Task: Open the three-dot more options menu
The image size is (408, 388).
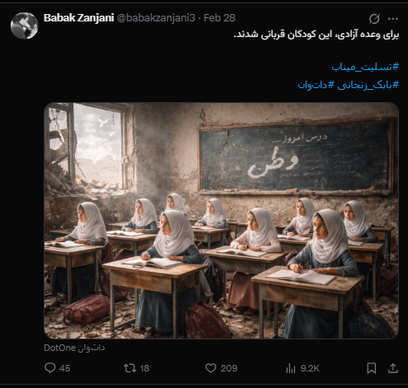Action: [x=393, y=19]
